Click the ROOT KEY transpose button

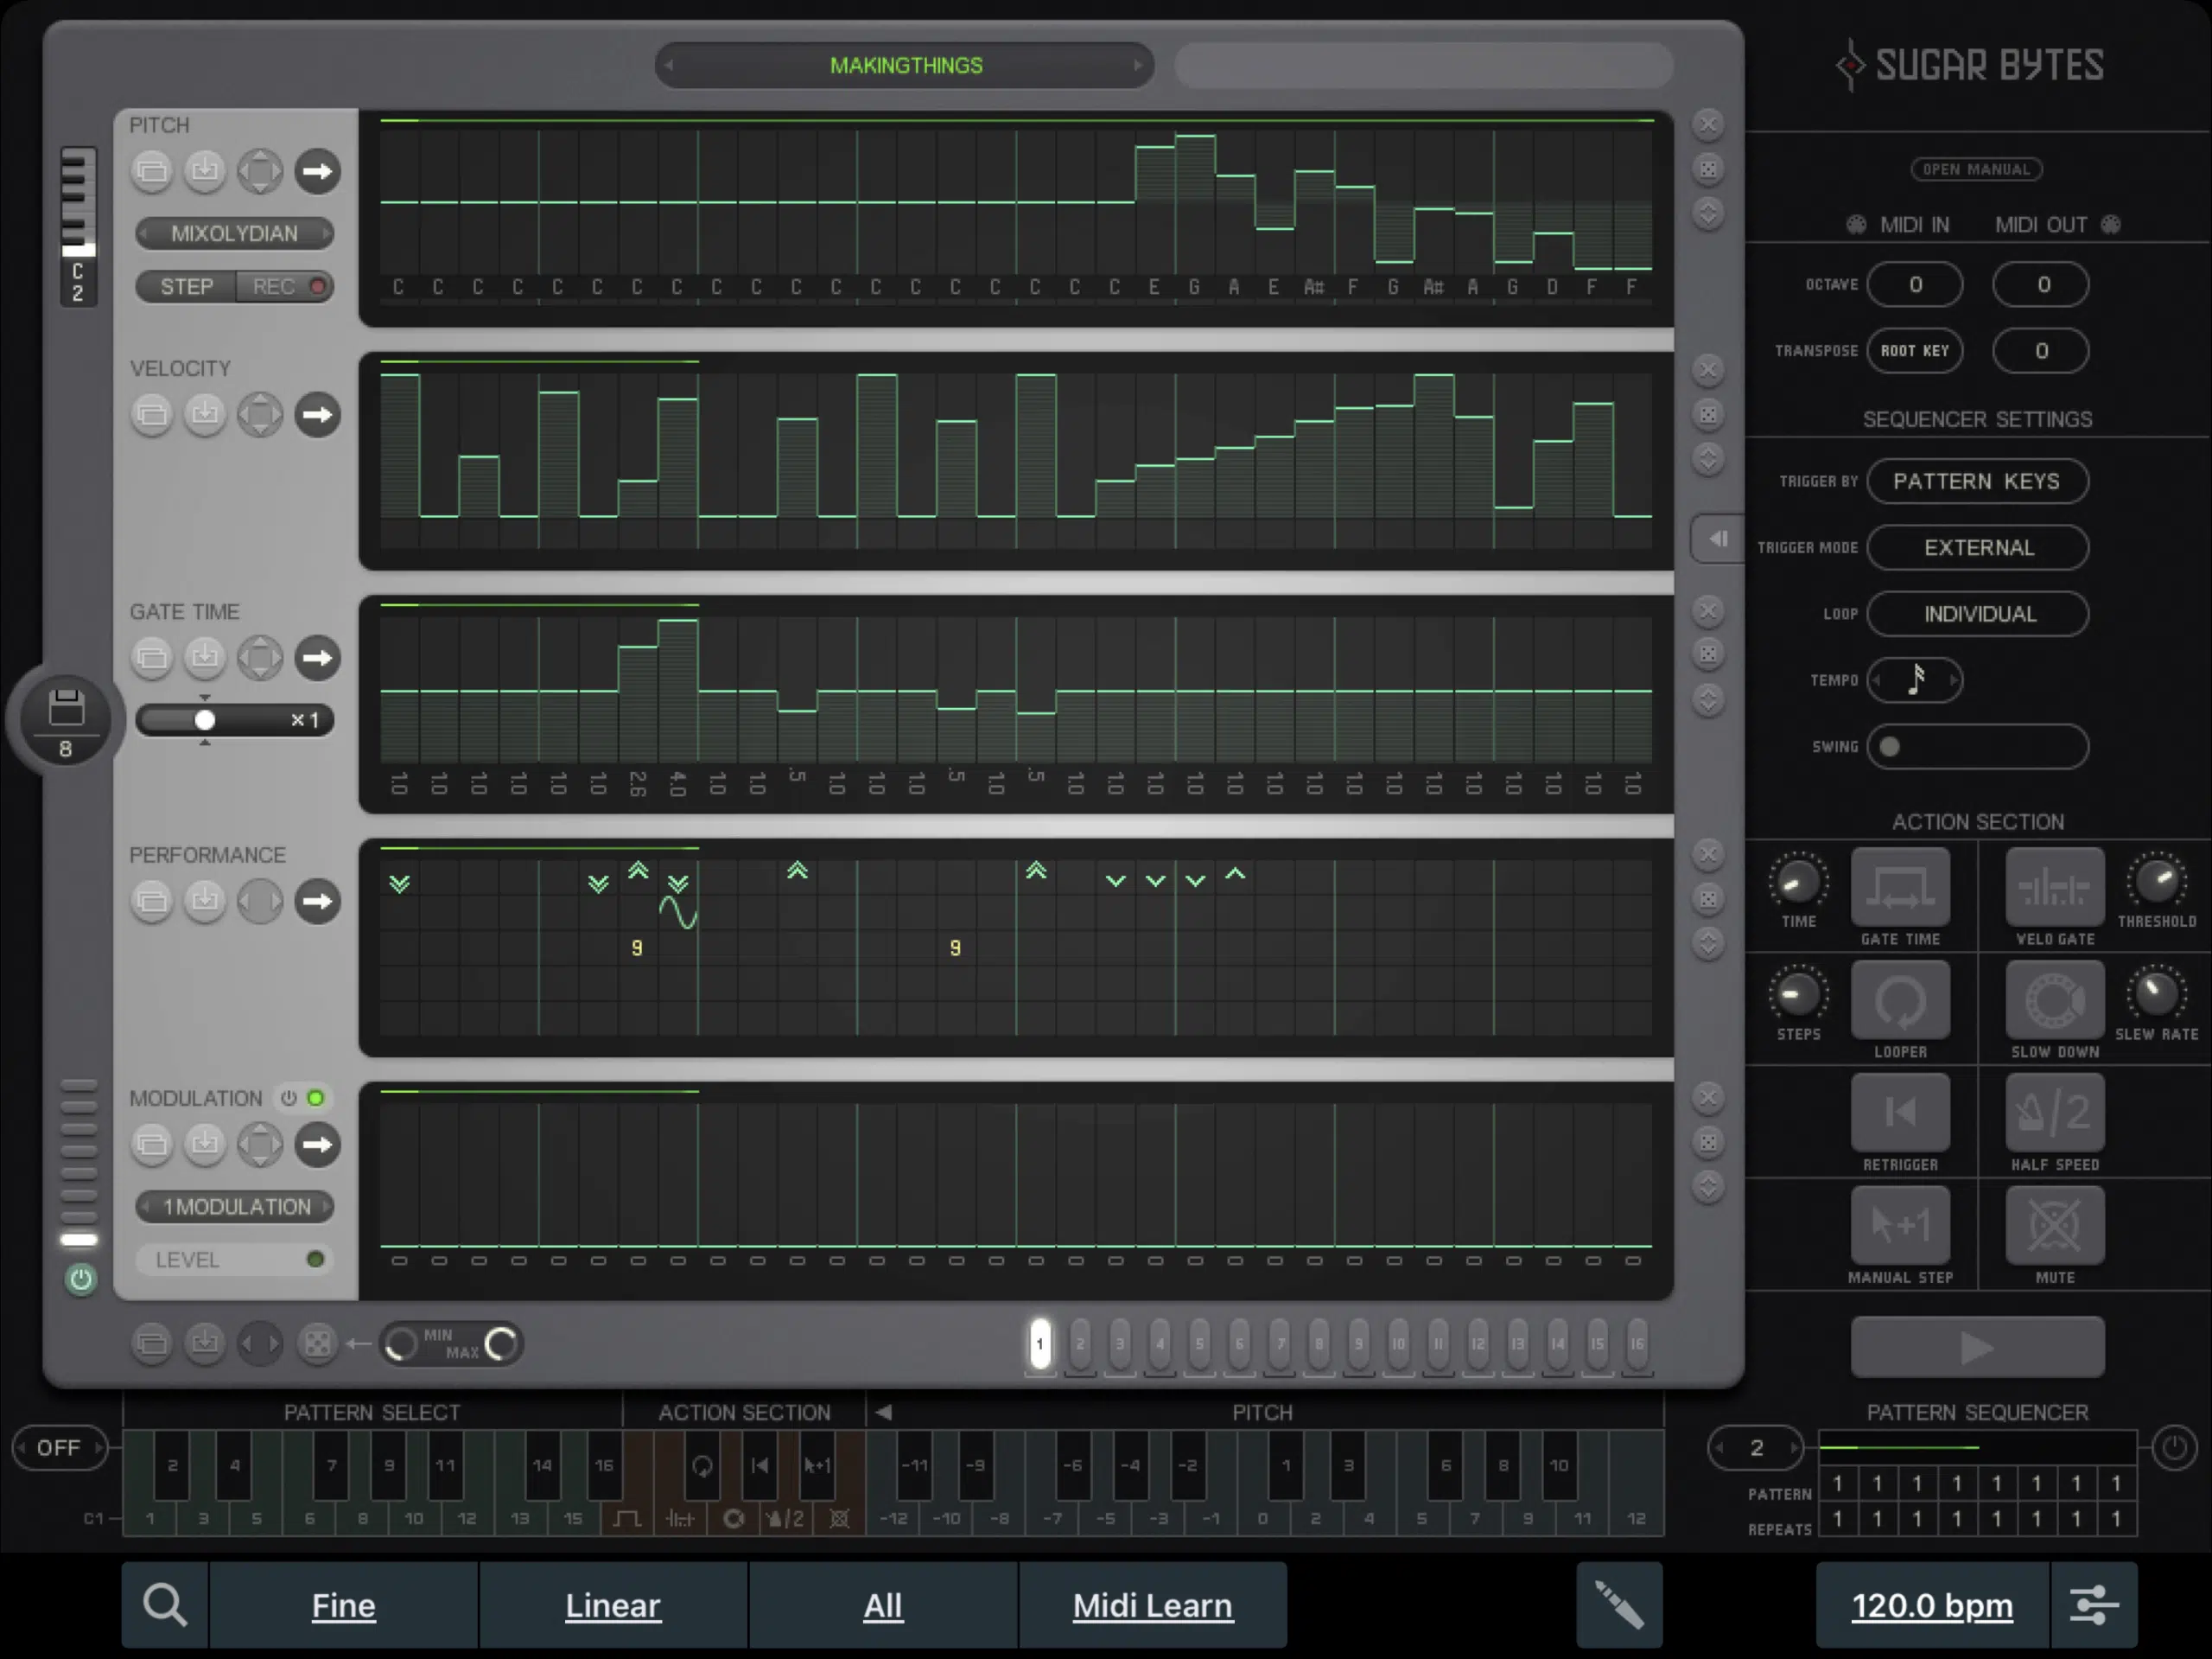1915,350
